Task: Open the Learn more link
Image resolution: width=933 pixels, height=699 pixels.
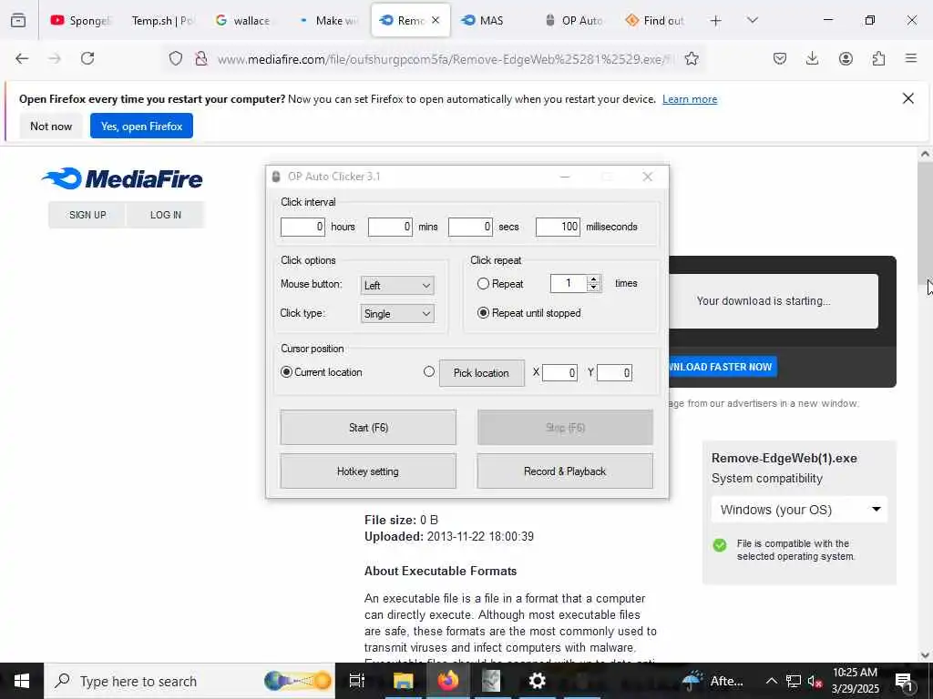Action: 690,99
